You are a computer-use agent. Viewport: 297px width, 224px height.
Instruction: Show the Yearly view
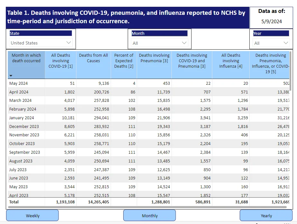pyautogui.click(x=266, y=216)
